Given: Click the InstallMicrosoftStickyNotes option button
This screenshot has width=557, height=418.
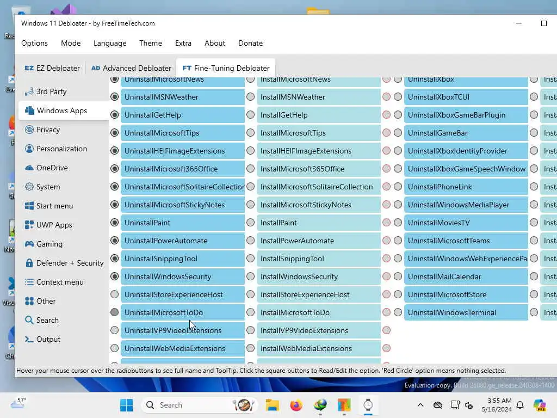Looking at the screenshot, I should click(x=319, y=205).
